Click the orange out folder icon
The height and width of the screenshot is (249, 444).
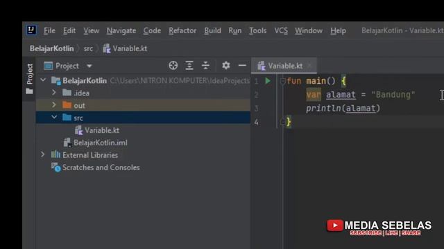coord(67,105)
